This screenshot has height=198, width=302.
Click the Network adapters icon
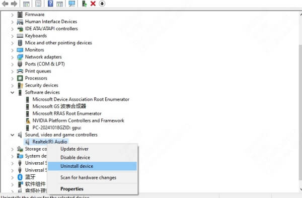click(20, 57)
